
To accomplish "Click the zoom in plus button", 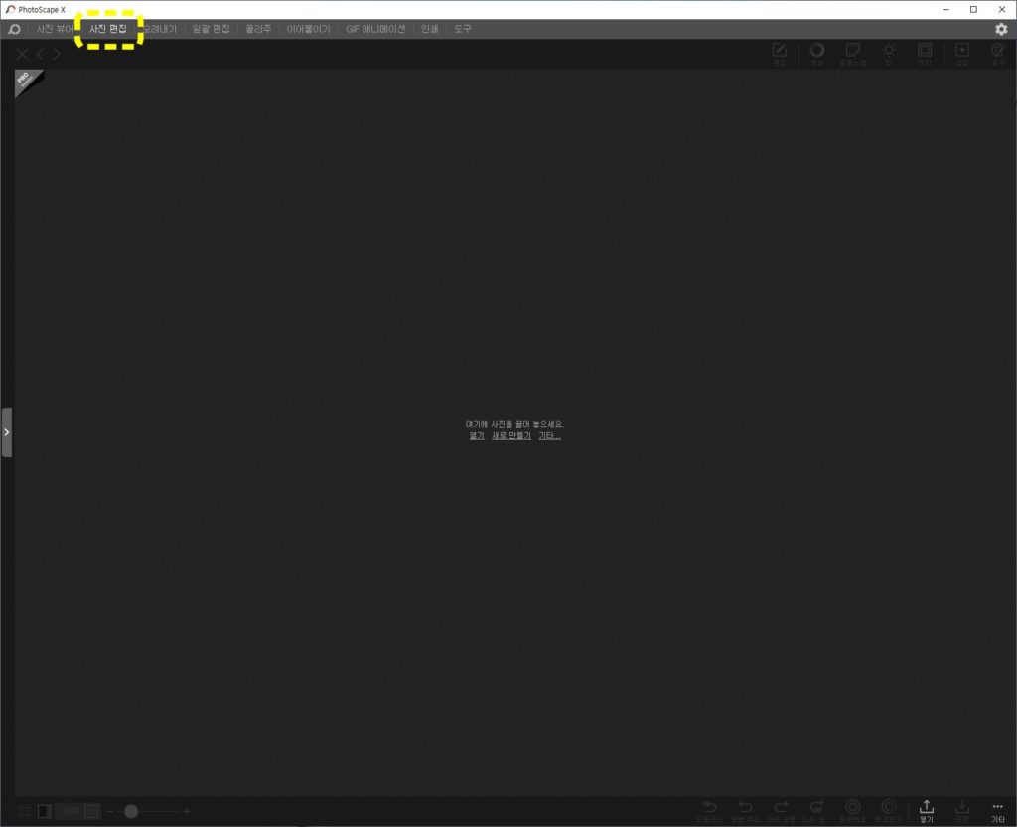I will (x=187, y=811).
